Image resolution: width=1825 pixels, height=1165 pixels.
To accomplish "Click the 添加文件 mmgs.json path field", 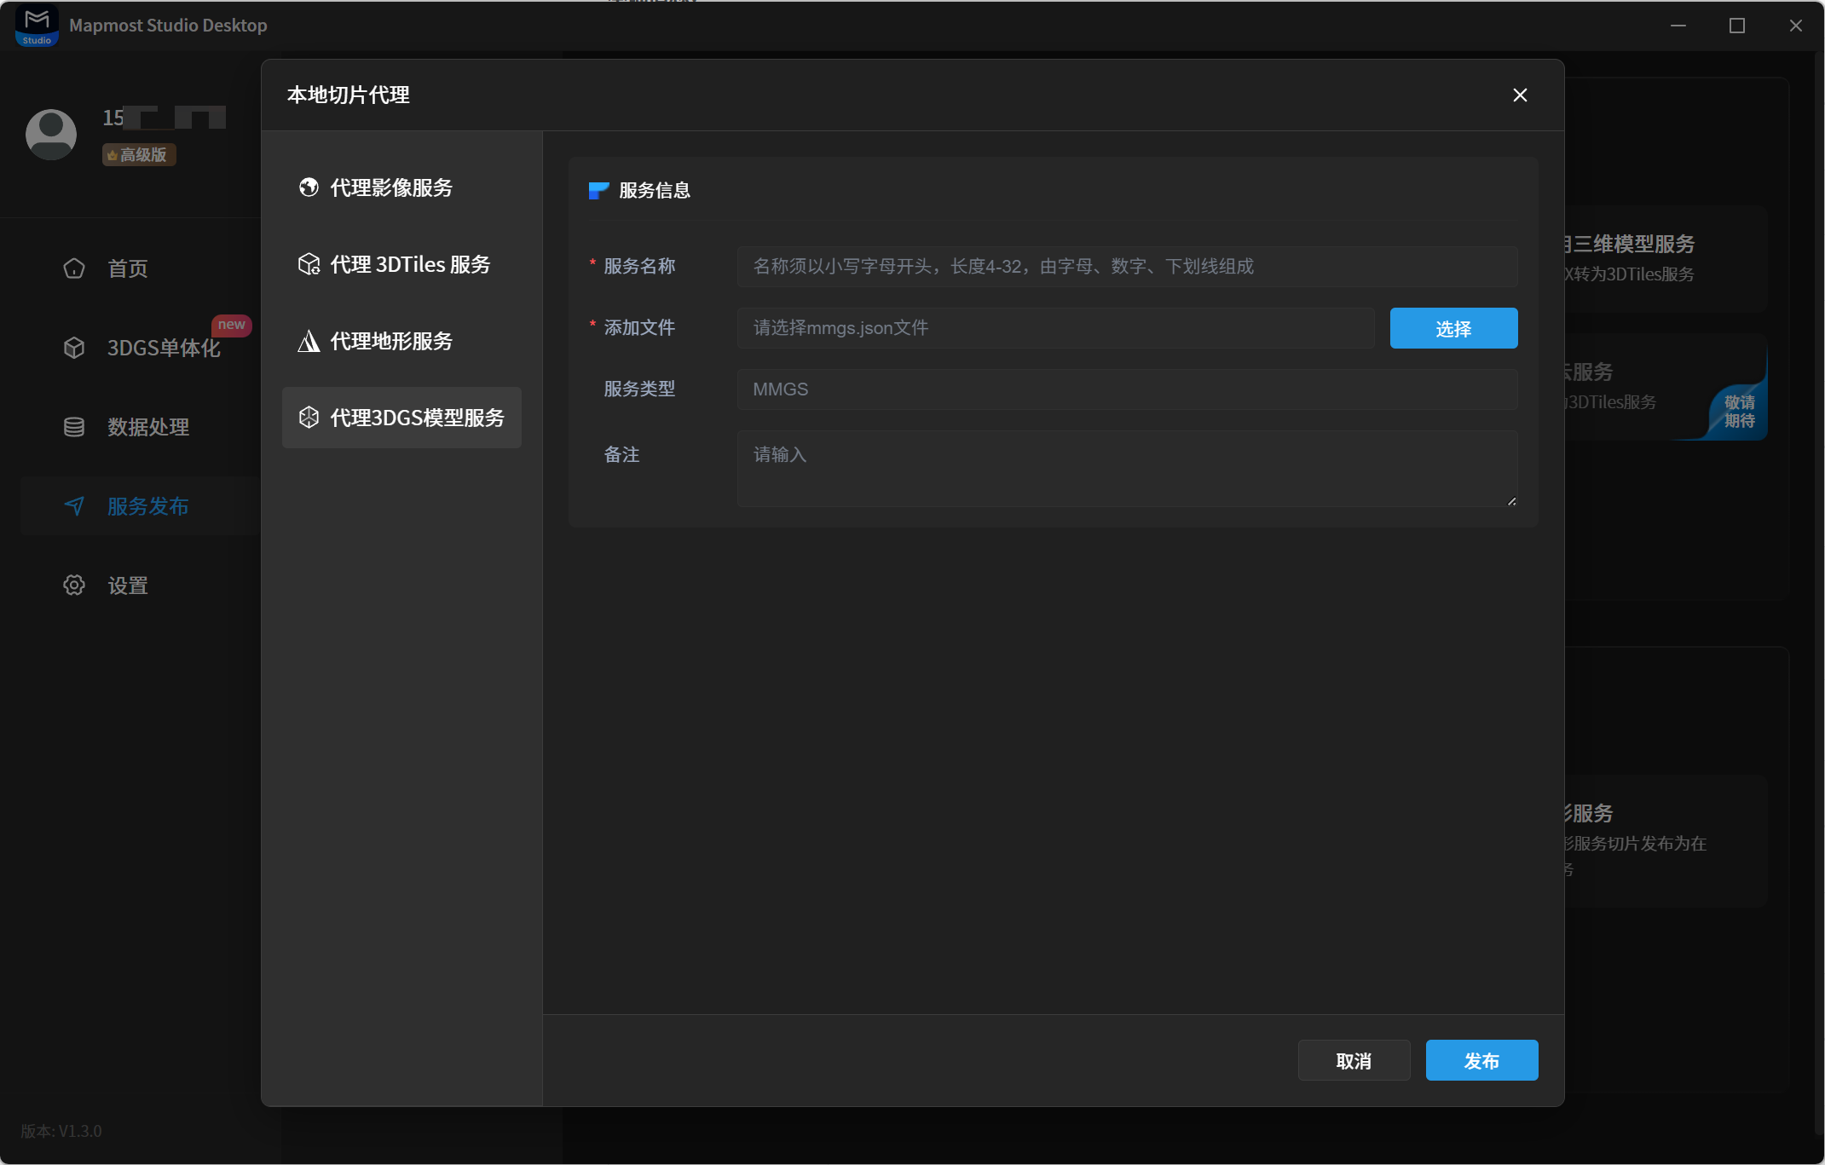I will pyautogui.click(x=1056, y=328).
